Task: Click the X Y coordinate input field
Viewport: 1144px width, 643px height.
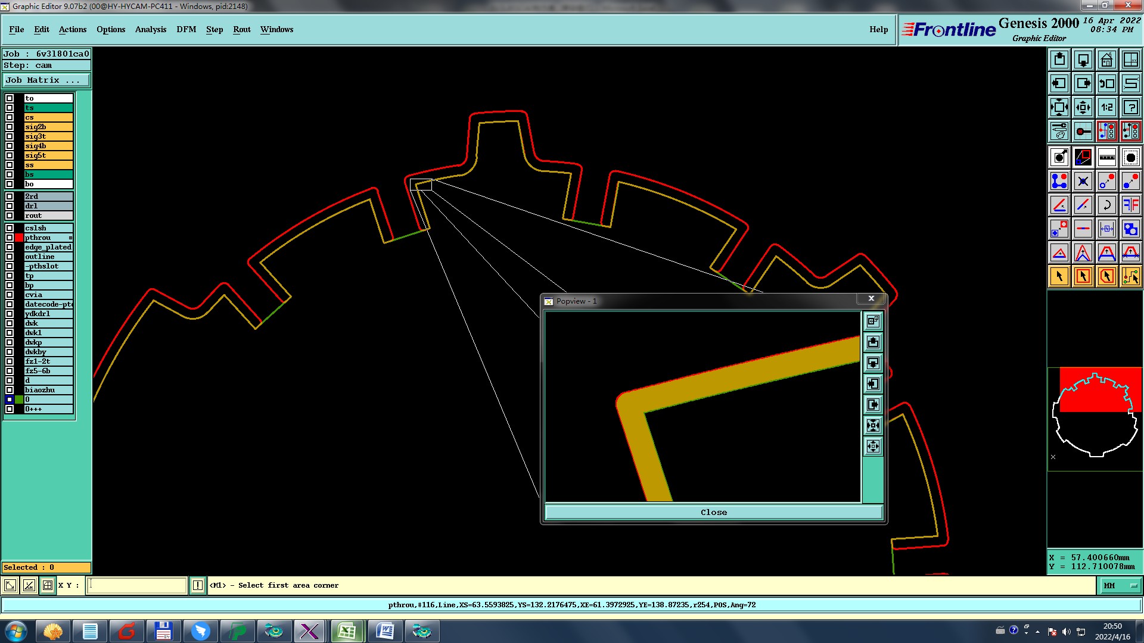Action: coord(137,585)
